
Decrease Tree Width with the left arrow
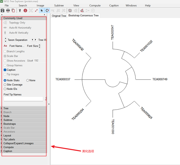(x=33, y=40)
